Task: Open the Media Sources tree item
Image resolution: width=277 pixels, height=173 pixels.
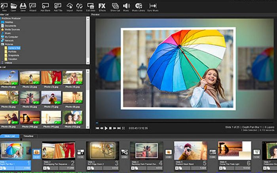Action: tap(12, 30)
